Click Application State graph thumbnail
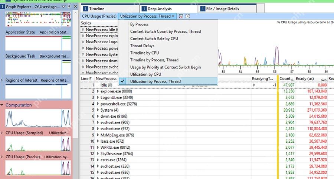 point(38,43)
